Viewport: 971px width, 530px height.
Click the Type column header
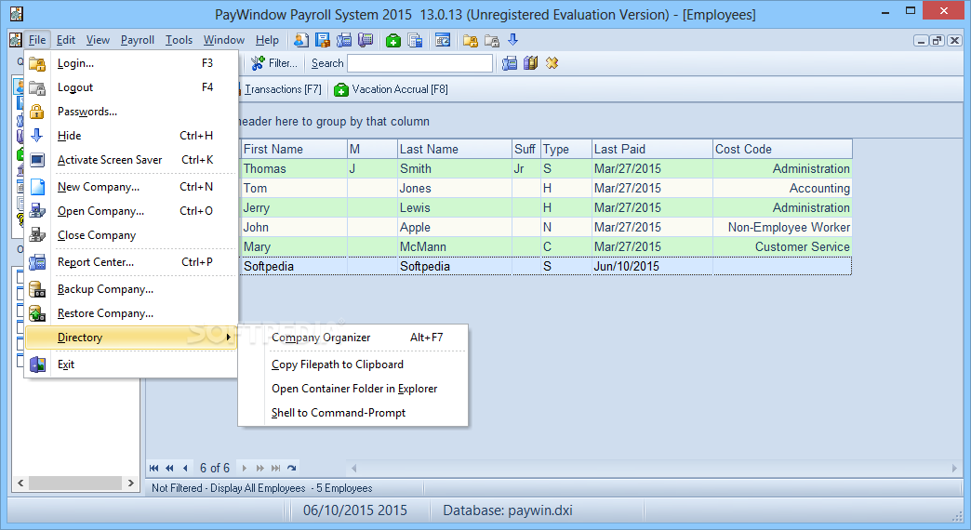point(566,149)
